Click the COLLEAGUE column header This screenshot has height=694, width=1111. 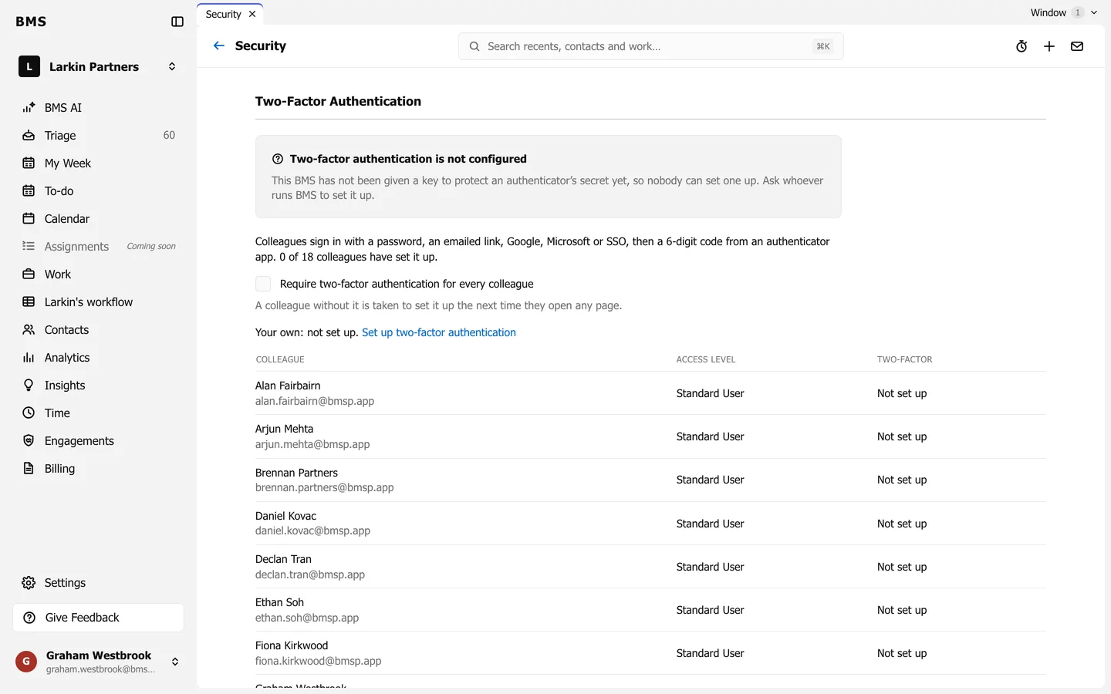pos(280,359)
